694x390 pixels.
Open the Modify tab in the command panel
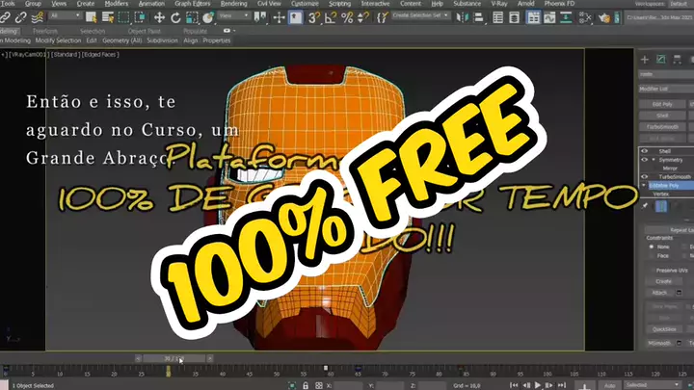tap(661, 60)
